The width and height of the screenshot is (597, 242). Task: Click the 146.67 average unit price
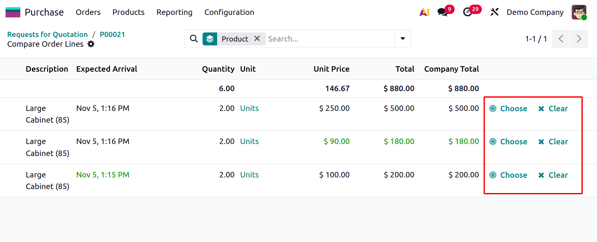pyautogui.click(x=337, y=89)
